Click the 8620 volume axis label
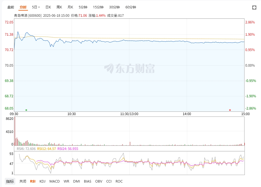The image size is (261, 187). pyautogui.click(x=10, y=118)
